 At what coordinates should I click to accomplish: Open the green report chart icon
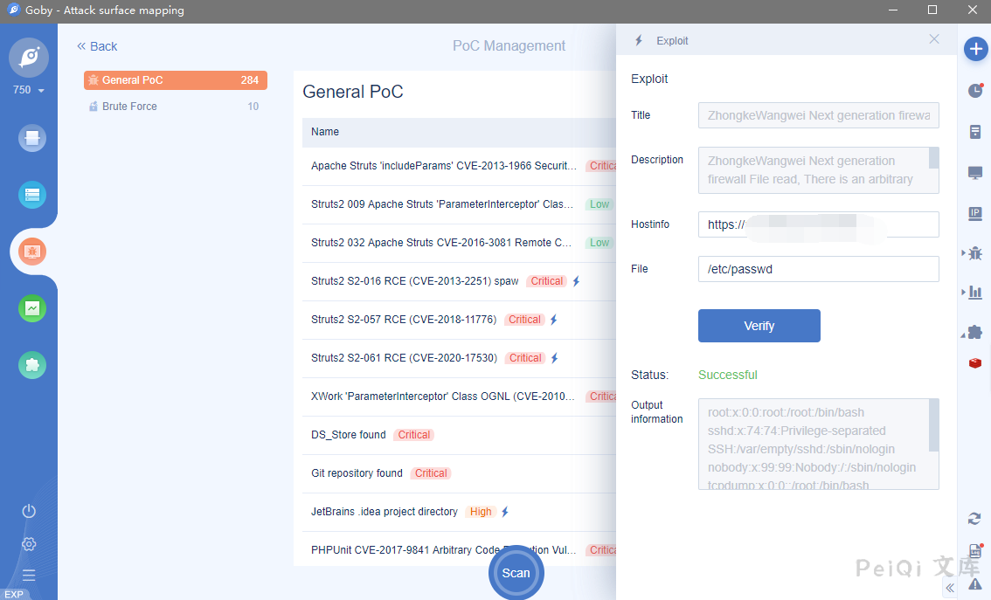(x=32, y=308)
